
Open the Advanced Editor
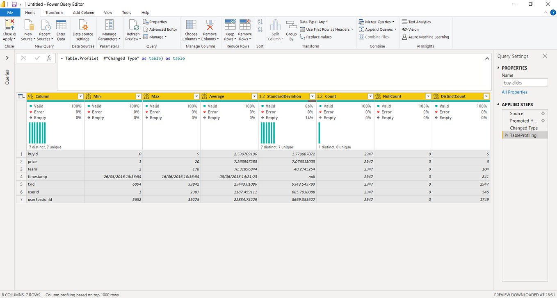pyautogui.click(x=160, y=29)
